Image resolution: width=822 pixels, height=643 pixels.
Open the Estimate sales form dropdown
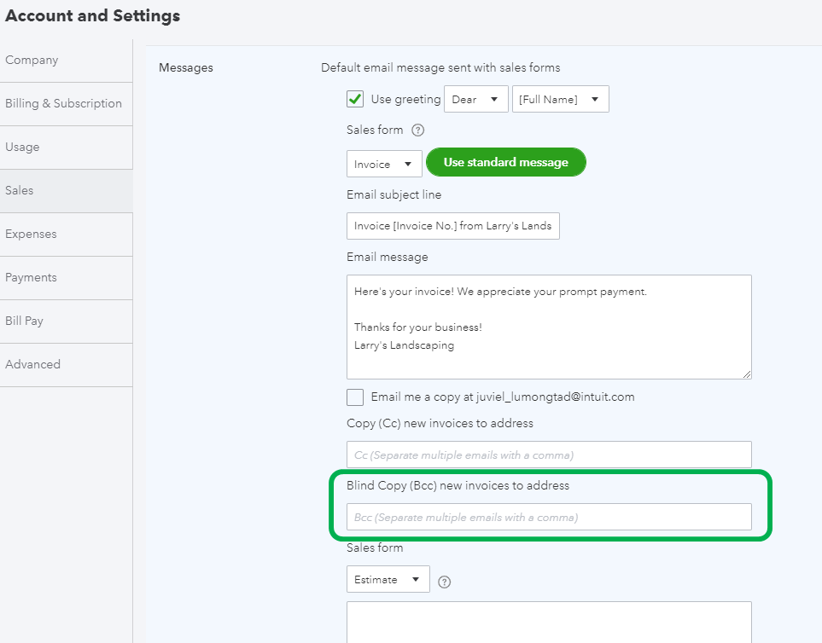pos(388,580)
